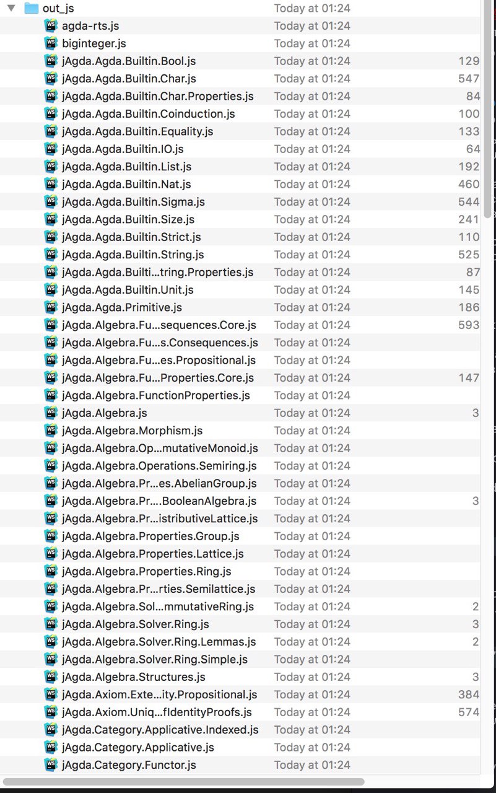Click icon of jAgda.Agda.Builtin.Equality.js

[x=51, y=131]
